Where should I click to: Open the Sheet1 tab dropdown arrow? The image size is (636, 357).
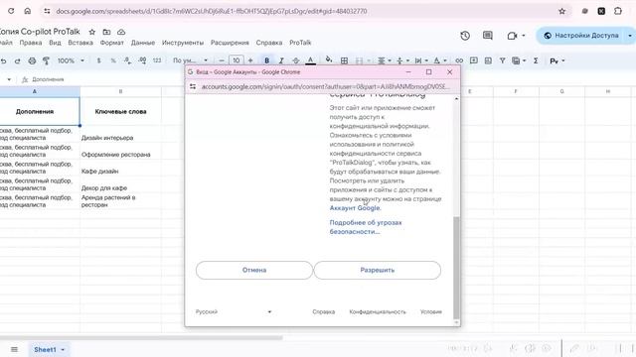(63, 350)
